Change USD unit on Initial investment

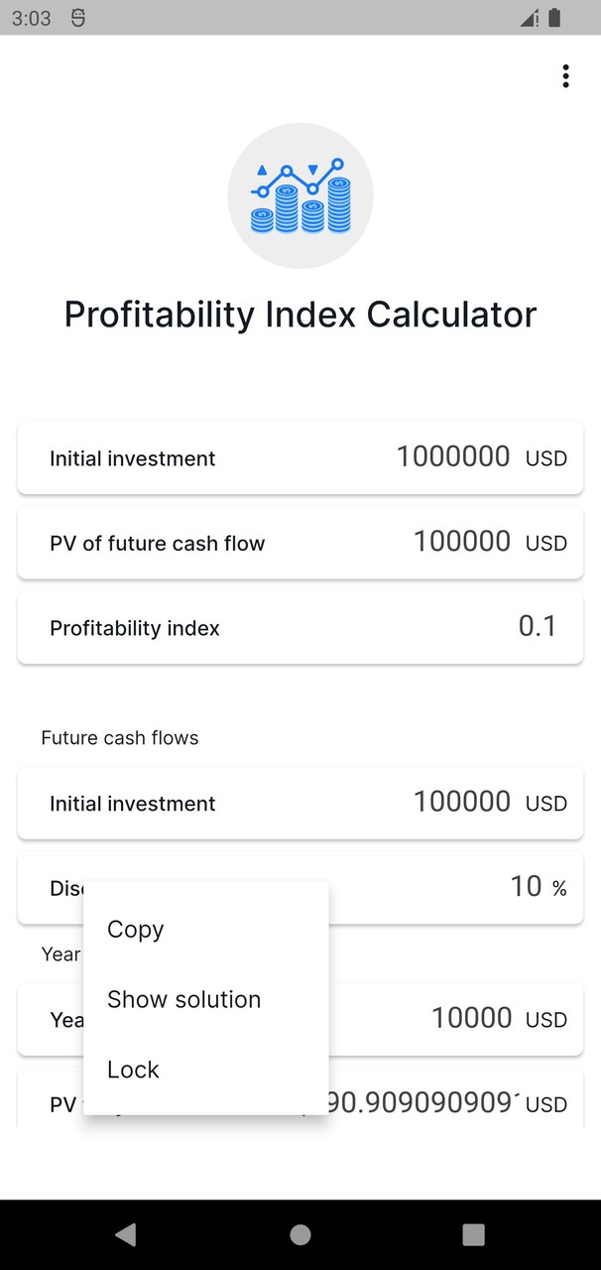click(x=547, y=458)
